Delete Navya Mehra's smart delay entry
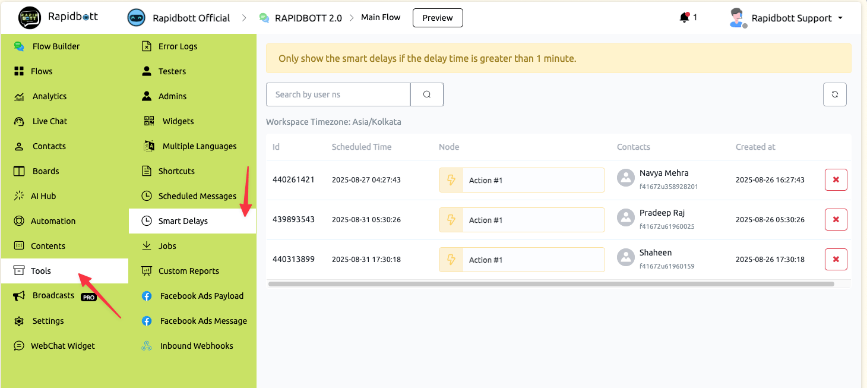 pos(836,179)
